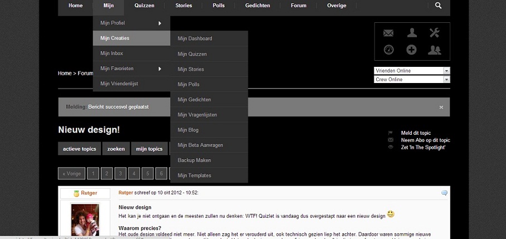Screen dimensions: 506x239
Task: Open friends via two-people icon
Action: tap(434, 50)
